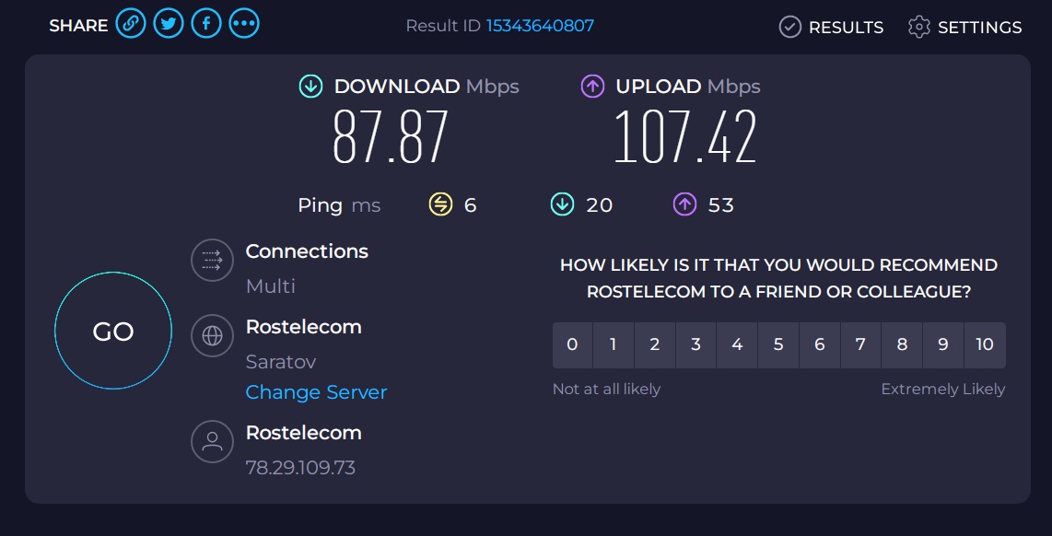The width and height of the screenshot is (1052, 536).
Task: Open the RESULTS tab
Action: tap(831, 27)
